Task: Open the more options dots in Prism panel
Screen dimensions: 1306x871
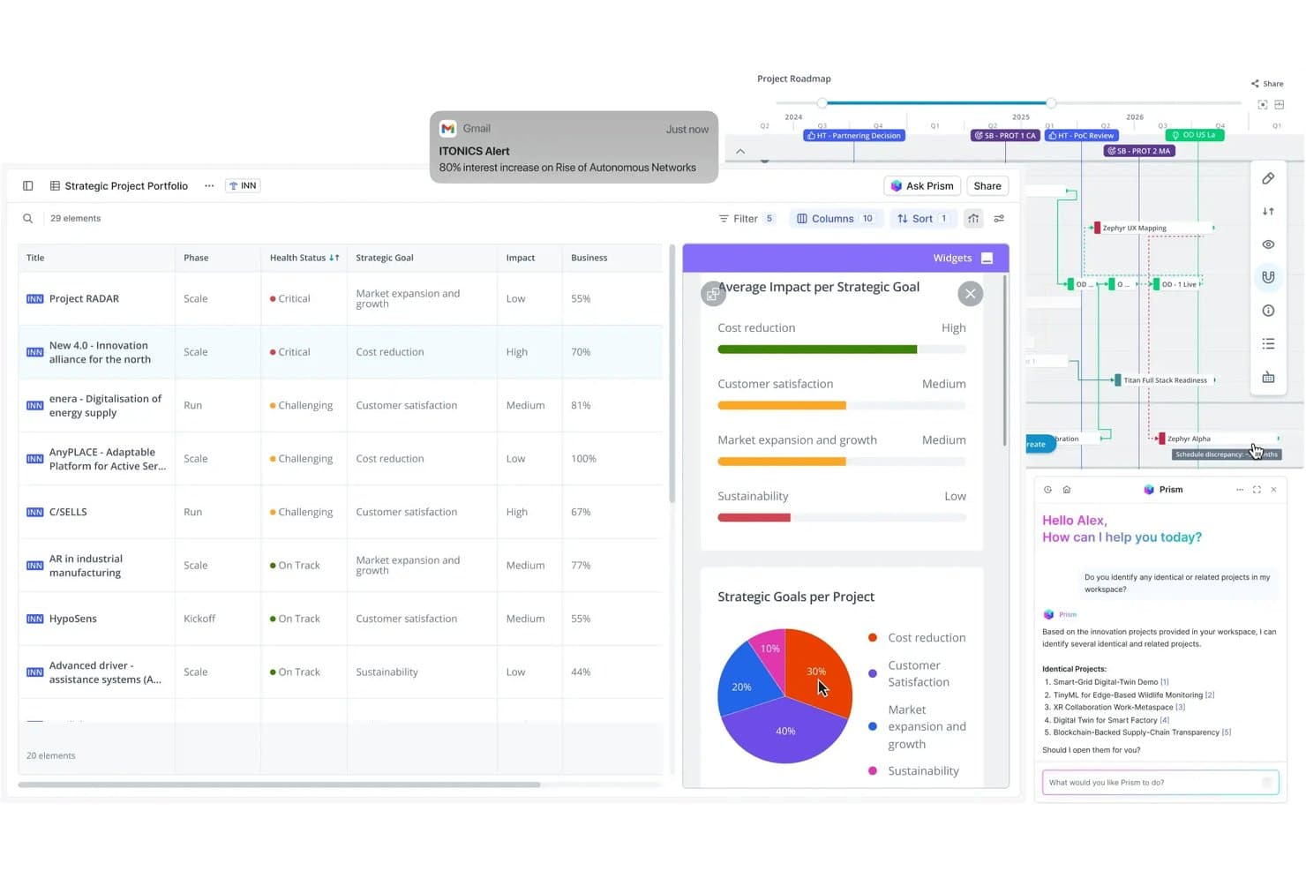Action: (x=1240, y=490)
